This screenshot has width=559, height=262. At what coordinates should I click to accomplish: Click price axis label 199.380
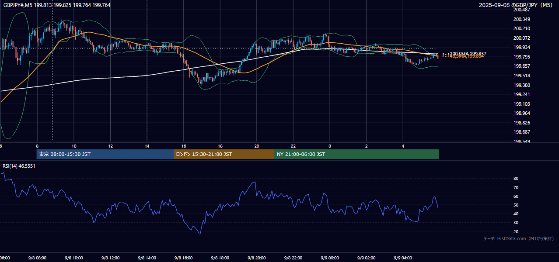click(x=521, y=85)
